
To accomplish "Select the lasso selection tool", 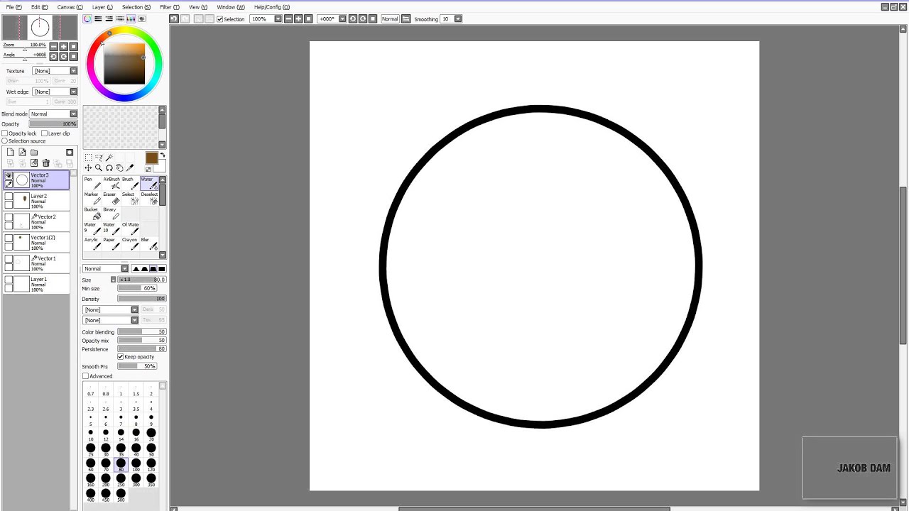I will 99,158.
